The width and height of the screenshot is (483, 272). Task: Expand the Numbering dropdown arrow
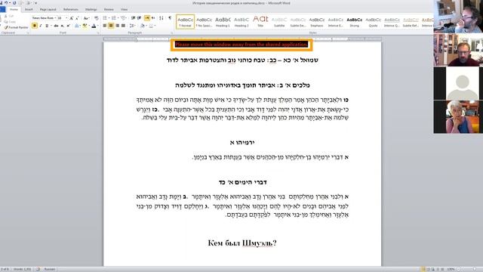click(x=118, y=18)
